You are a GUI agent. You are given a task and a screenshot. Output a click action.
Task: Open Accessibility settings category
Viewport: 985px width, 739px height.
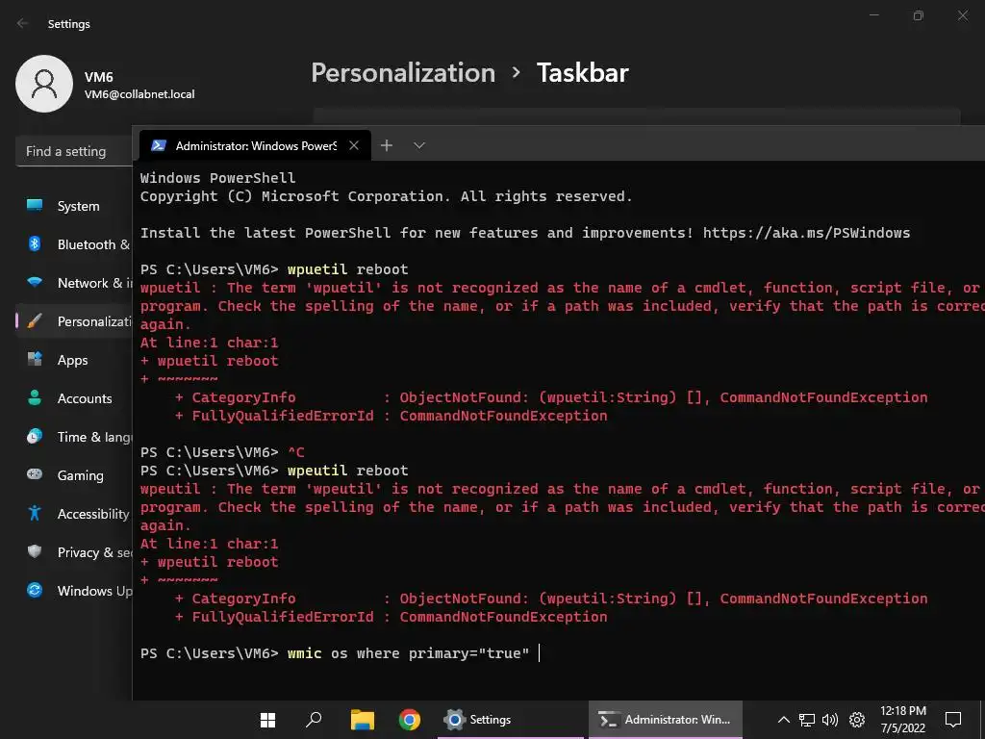click(74, 514)
